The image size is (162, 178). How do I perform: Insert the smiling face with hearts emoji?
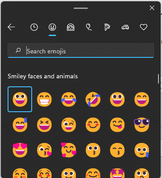click(69, 150)
